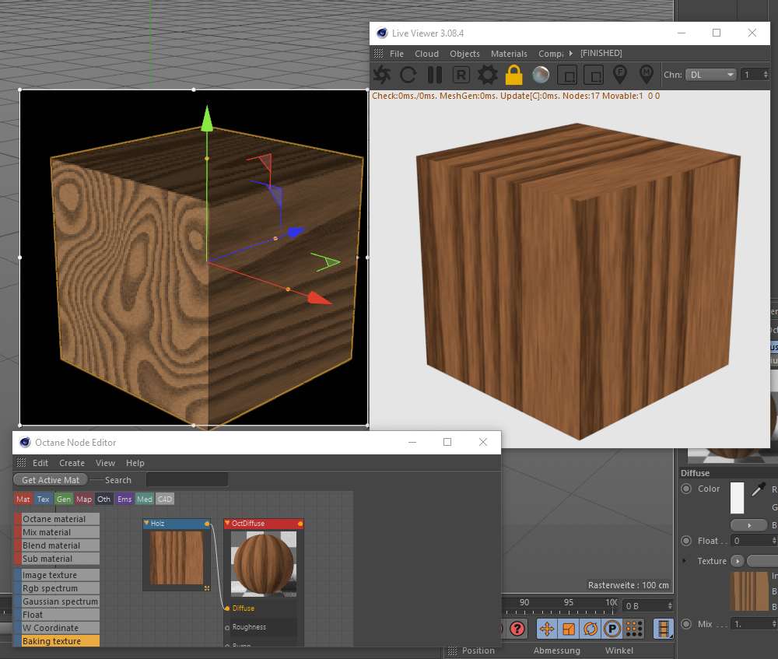Viewport: 778px width, 659px height.
Task: Toggle the Float animation radio dot
Action: 686,541
